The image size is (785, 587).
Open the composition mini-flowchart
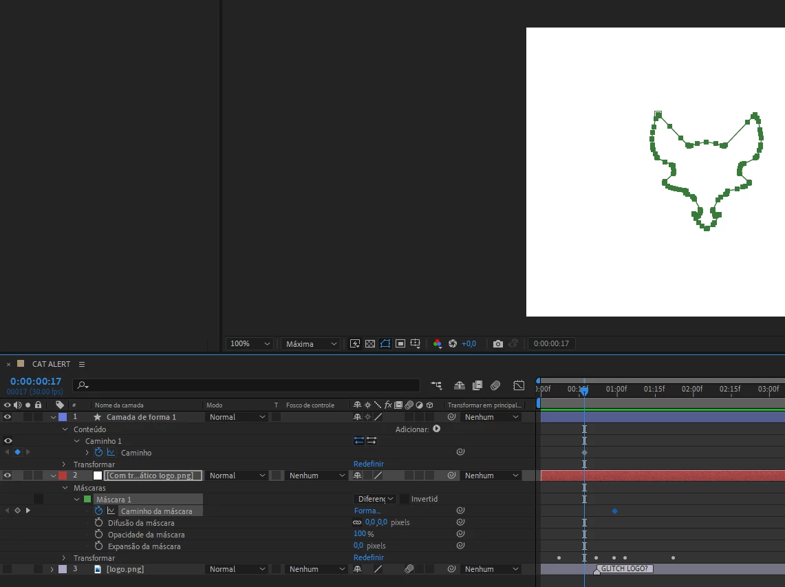[437, 385]
